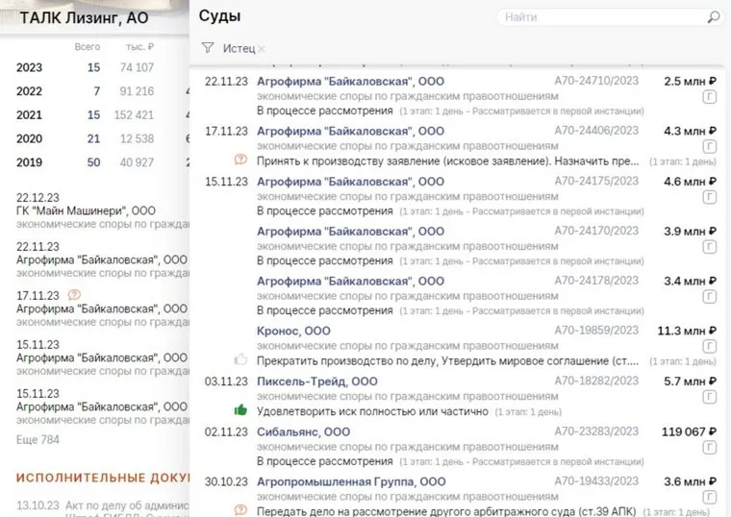Click the funnel filter icon
The image size is (731, 517).
(x=208, y=47)
